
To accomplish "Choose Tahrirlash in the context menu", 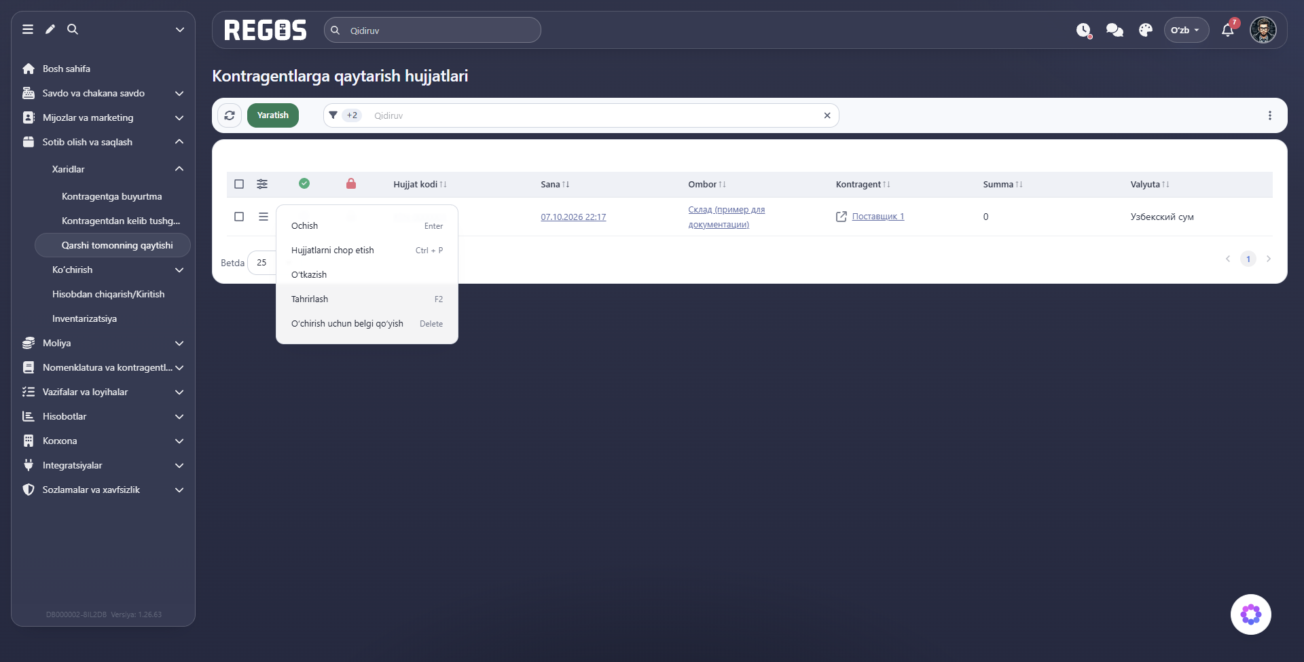I will tap(367, 299).
